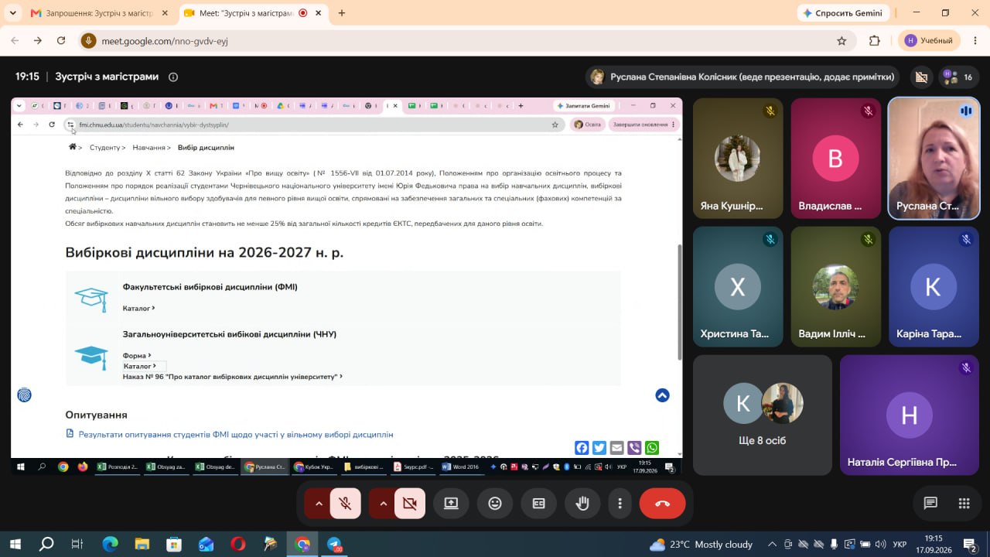This screenshot has width=990, height=557.
Task: Click the Facebook share icon
Action: coord(582,448)
